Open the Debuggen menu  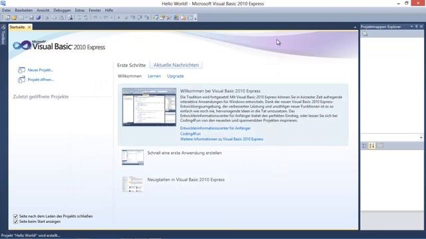(62, 11)
